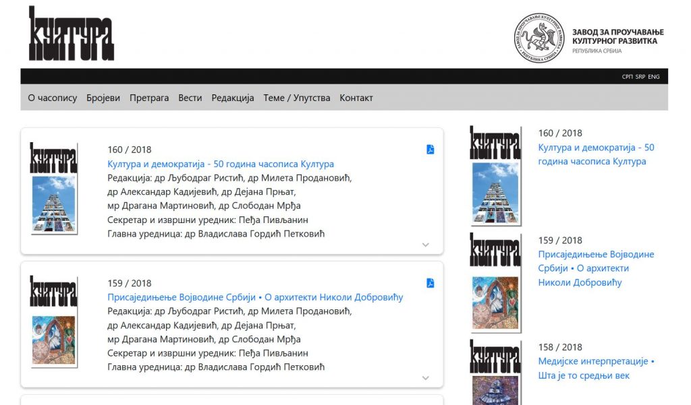This screenshot has height=405, width=691.
Task: Switch language to Cyrillic СРП
Action: [x=627, y=77]
